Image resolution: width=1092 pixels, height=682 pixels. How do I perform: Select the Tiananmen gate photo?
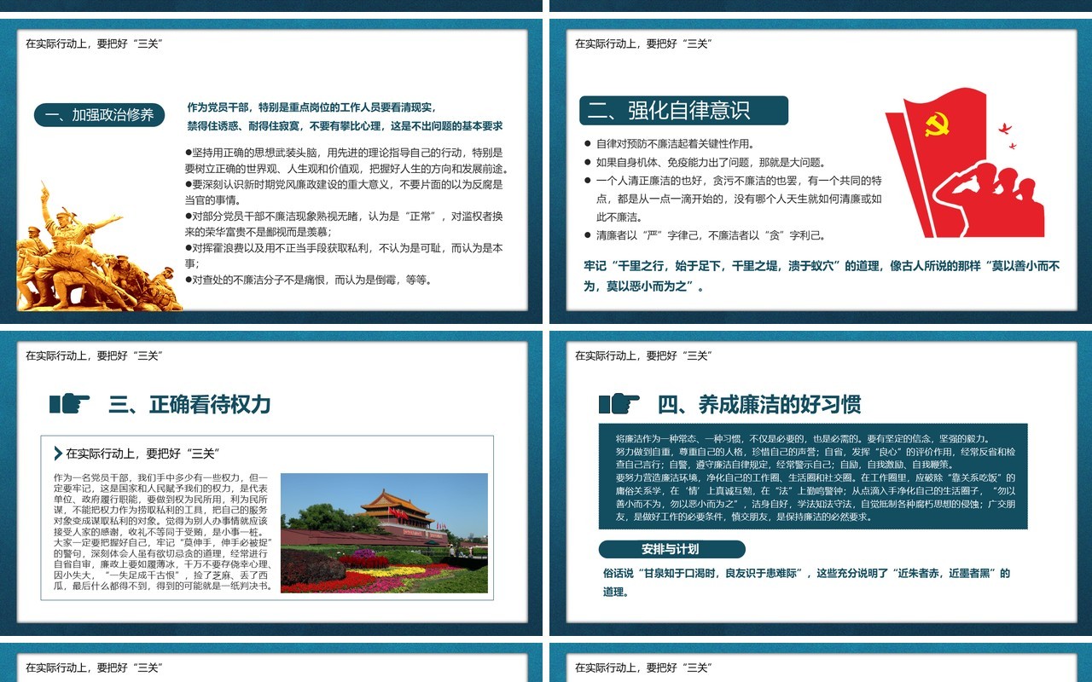coord(384,533)
